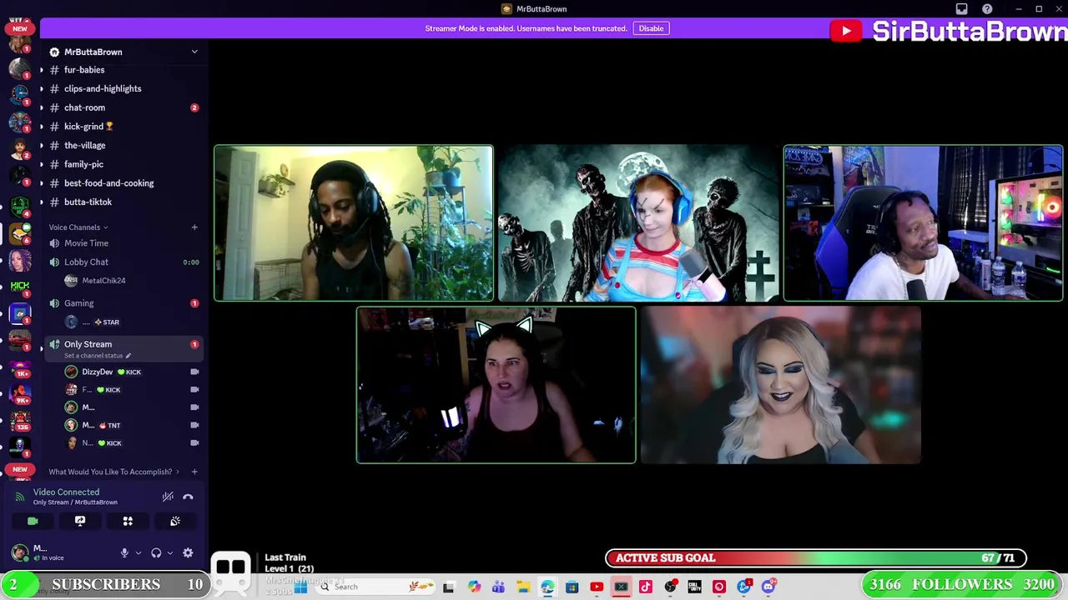Open the clips-and-highlights channel

pos(103,88)
